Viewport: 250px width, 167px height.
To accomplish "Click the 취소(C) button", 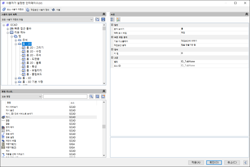I will tap(232, 162).
